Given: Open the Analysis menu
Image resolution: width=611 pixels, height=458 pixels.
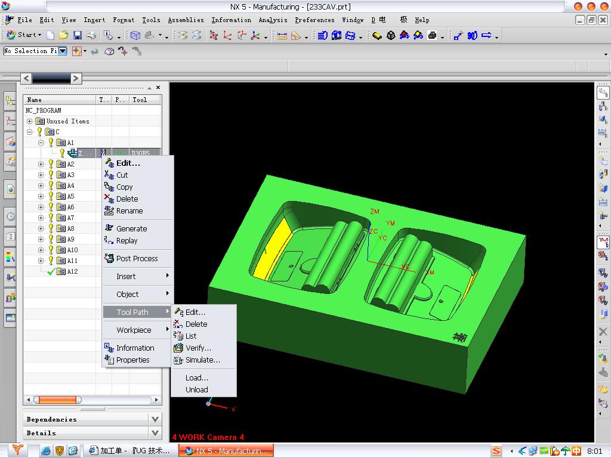Looking at the screenshot, I should coord(273,20).
